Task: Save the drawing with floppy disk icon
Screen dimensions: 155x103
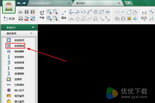Action: (x=27, y=12)
